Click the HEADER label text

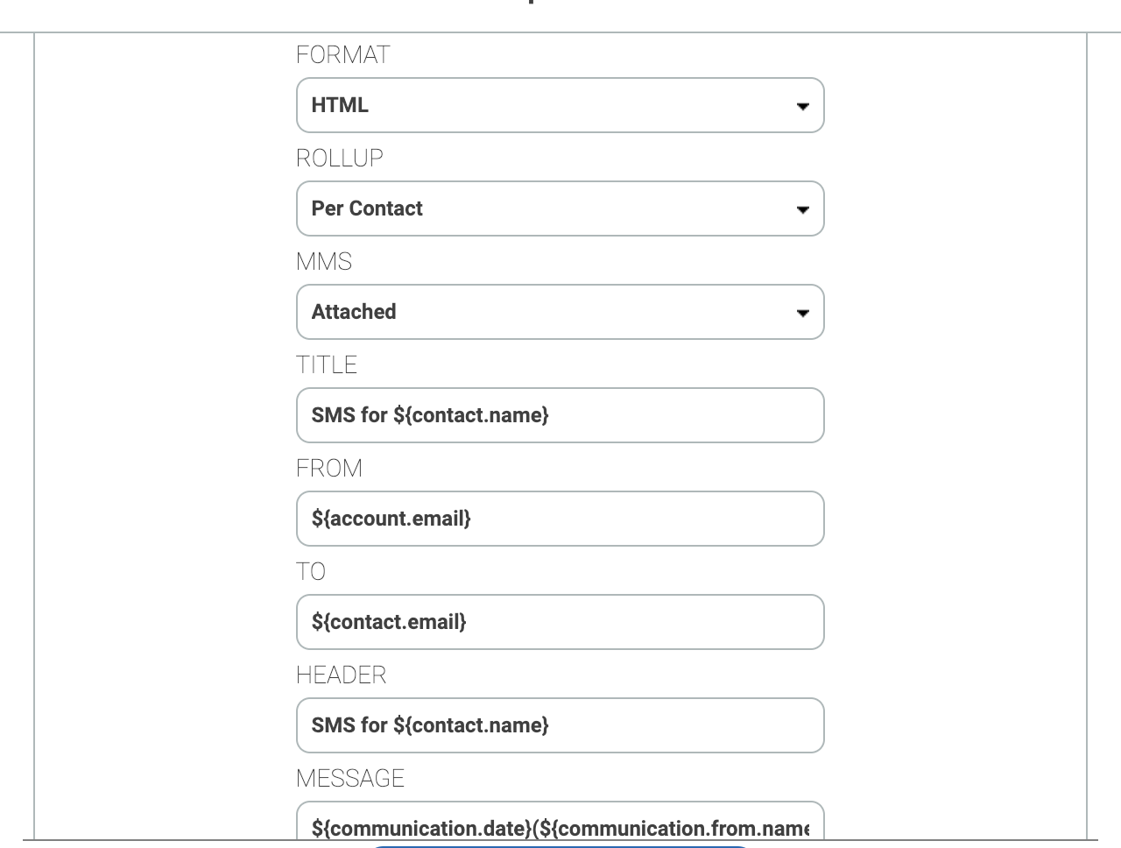click(x=342, y=675)
